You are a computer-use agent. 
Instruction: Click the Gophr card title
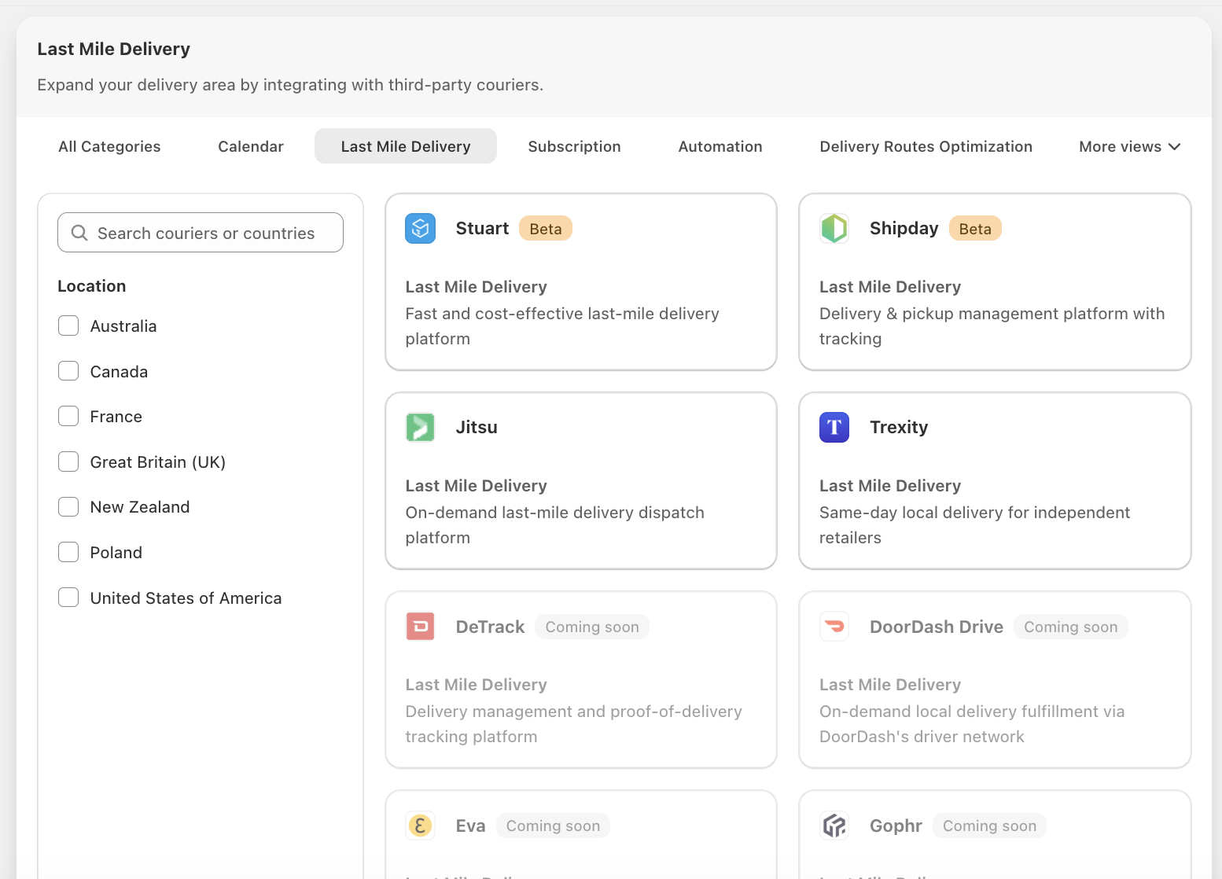point(896,826)
